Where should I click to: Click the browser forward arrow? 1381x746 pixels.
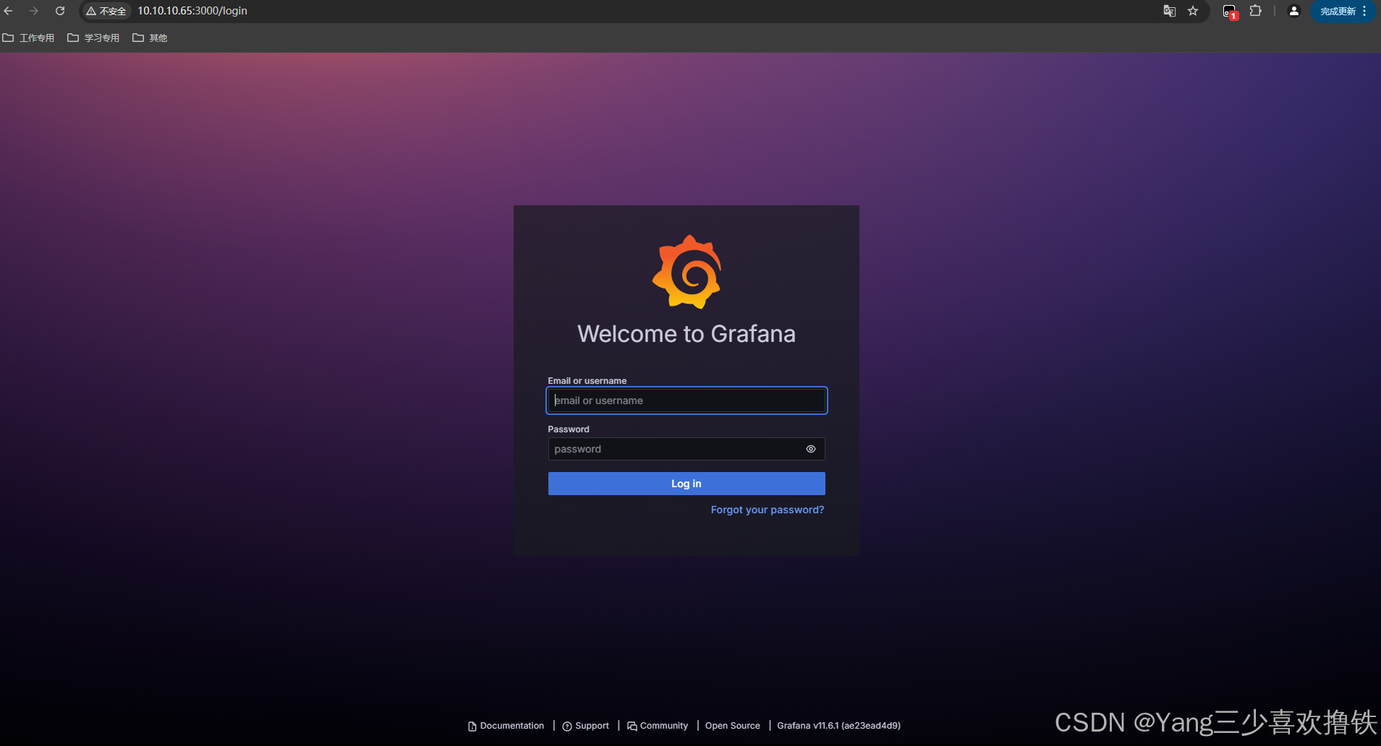[x=34, y=11]
